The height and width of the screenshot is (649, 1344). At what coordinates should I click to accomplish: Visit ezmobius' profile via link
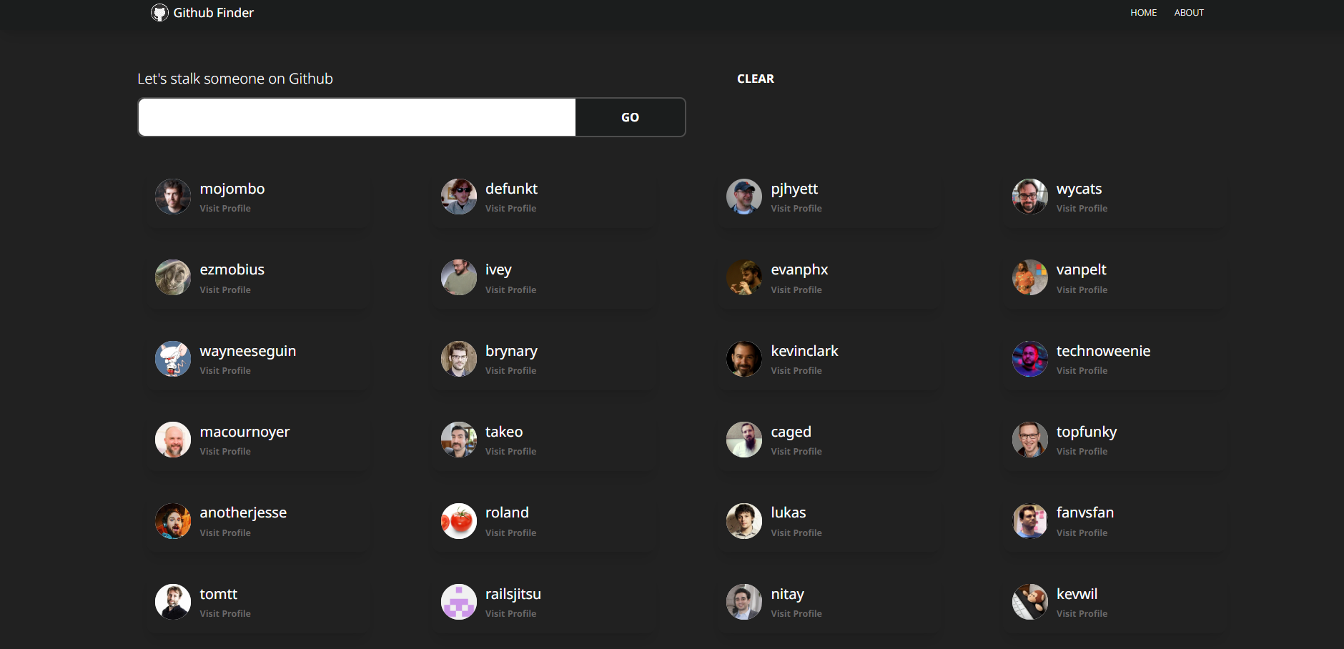225,289
